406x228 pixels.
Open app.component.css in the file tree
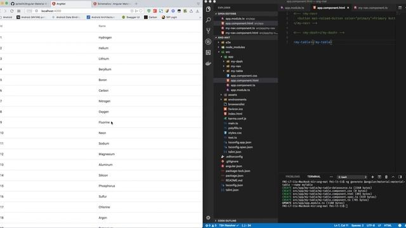pos(244,76)
